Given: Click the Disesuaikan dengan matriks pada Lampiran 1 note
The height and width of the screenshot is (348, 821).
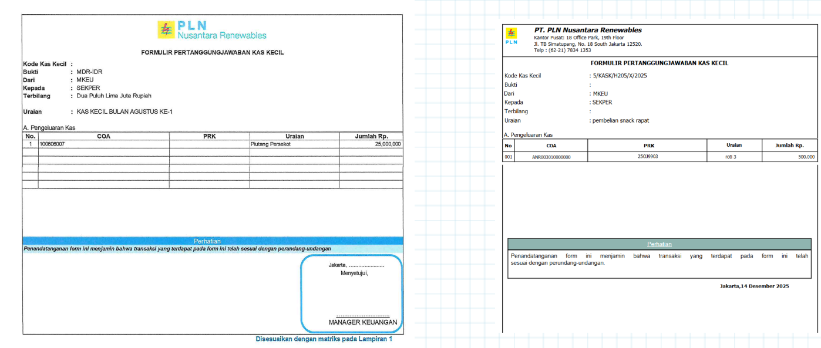Looking at the screenshot, I should point(324,339).
